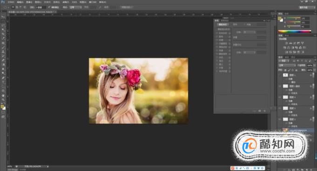Click the Brush Presets button in Brush panel
The height and width of the screenshot is (171, 317).
point(223,25)
